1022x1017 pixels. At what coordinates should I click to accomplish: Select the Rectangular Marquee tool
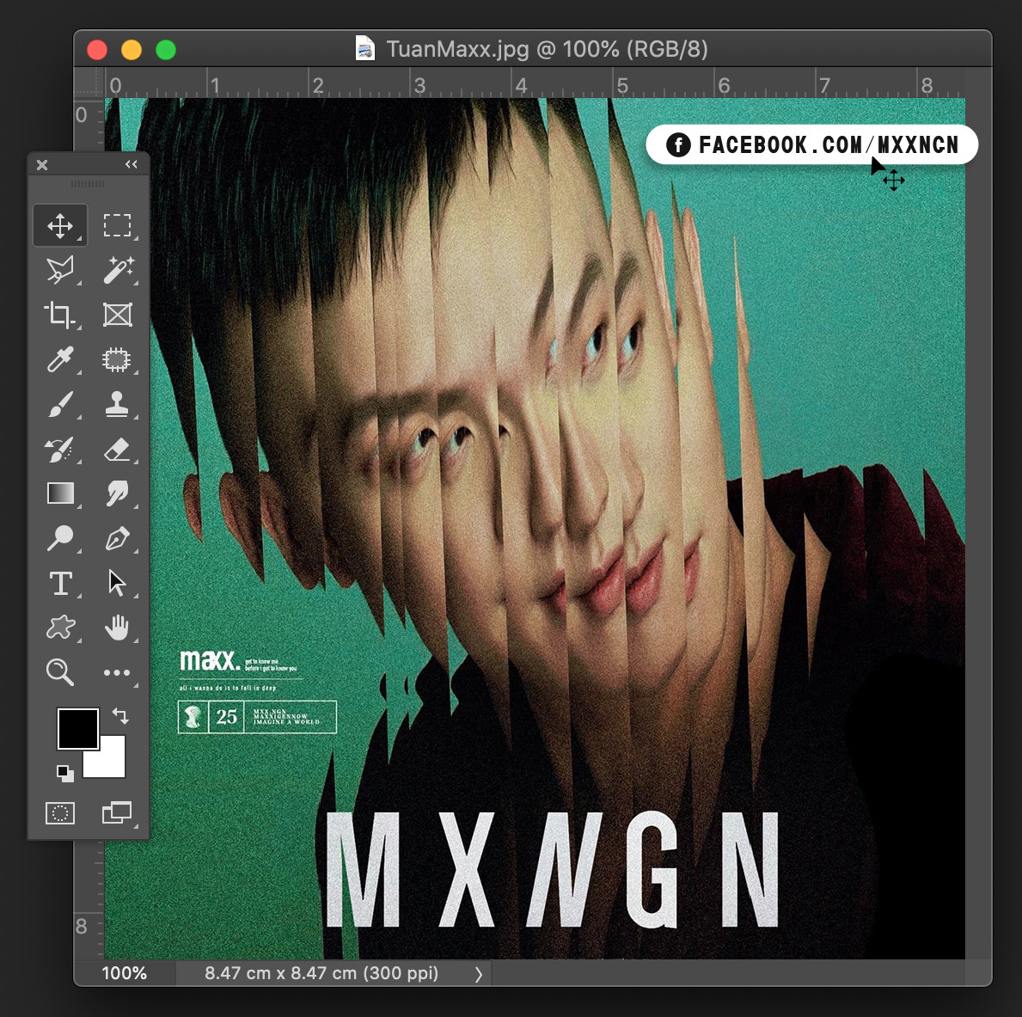point(117,225)
